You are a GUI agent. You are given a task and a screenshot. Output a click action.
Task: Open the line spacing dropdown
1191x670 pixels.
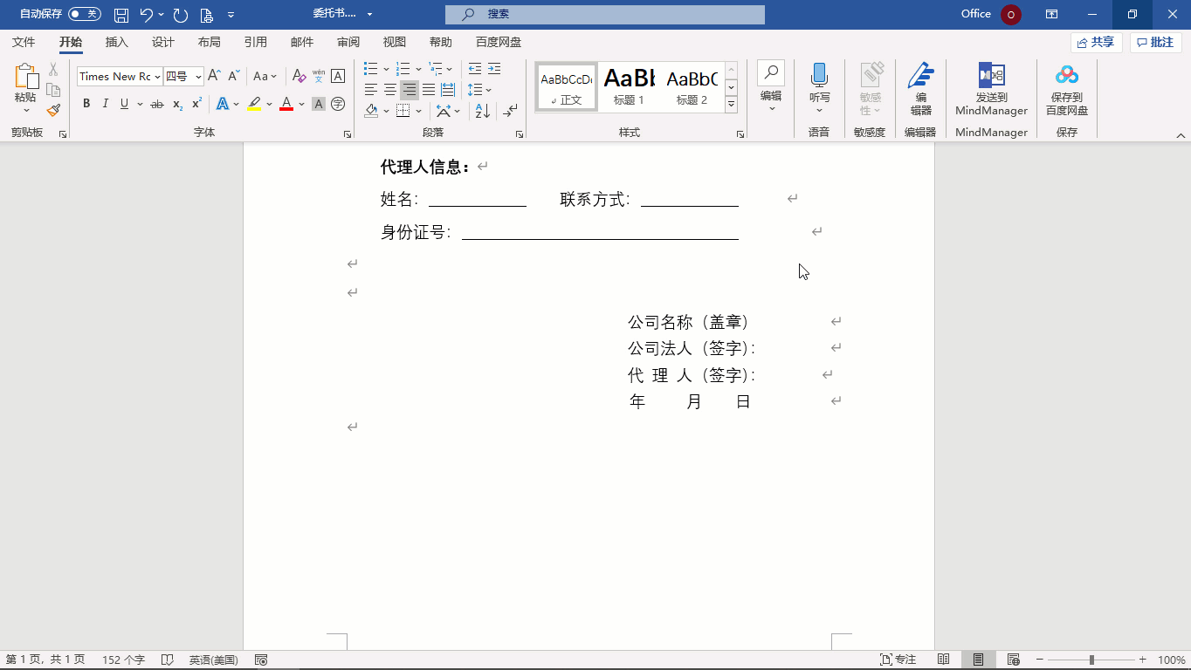(x=478, y=89)
